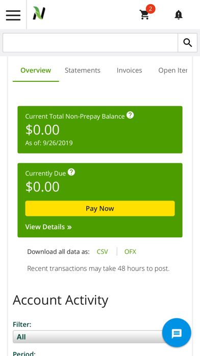
Task: Click the search magnifier button
Action: coord(188,42)
